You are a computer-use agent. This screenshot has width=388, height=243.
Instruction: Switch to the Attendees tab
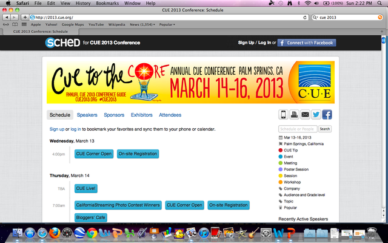[170, 115]
